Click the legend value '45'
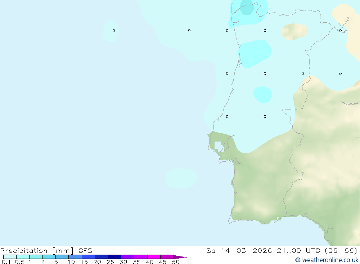 pos(163,262)
